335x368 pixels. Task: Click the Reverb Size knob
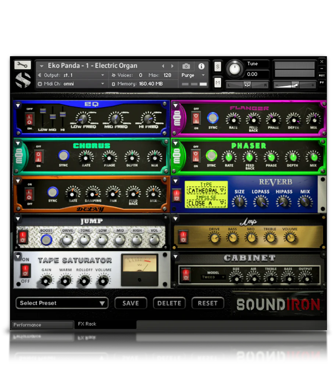click(239, 201)
